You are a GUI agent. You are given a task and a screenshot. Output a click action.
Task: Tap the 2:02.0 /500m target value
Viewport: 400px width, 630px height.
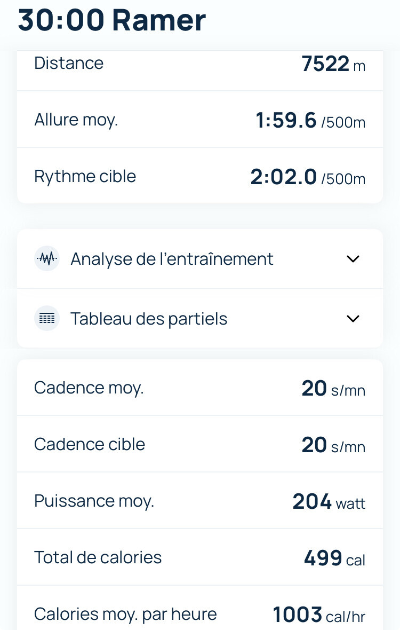[308, 177]
